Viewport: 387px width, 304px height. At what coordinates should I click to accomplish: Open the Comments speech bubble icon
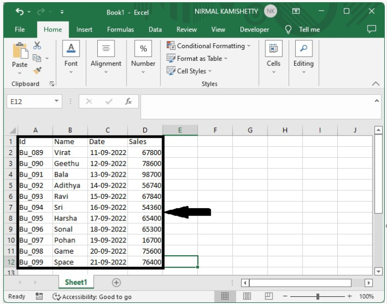pyautogui.click(x=372, y=29)
